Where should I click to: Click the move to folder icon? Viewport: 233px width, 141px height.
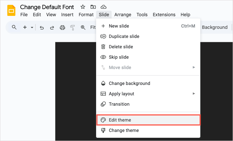coord(93,7)
